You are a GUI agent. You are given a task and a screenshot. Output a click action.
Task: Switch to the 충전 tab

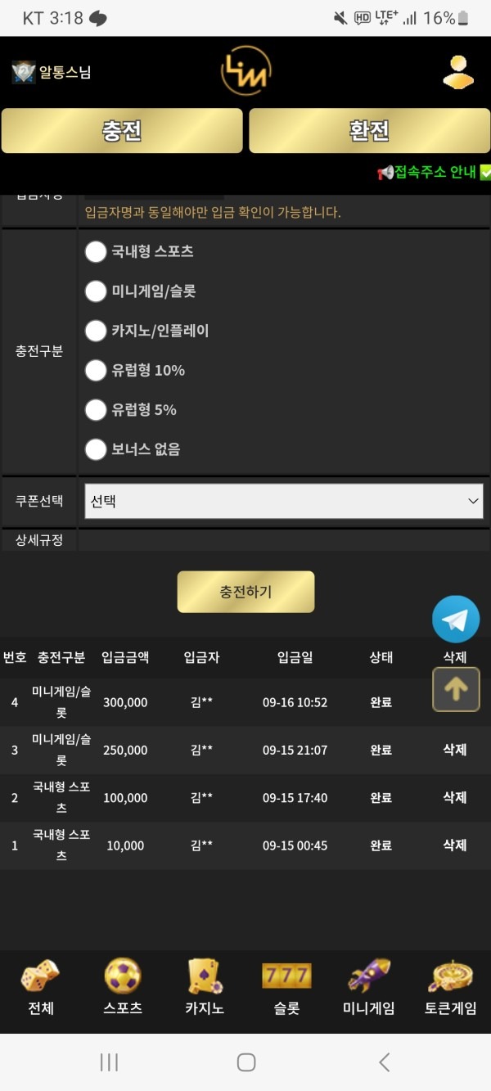pyautogui.click(x=121, y=131)
